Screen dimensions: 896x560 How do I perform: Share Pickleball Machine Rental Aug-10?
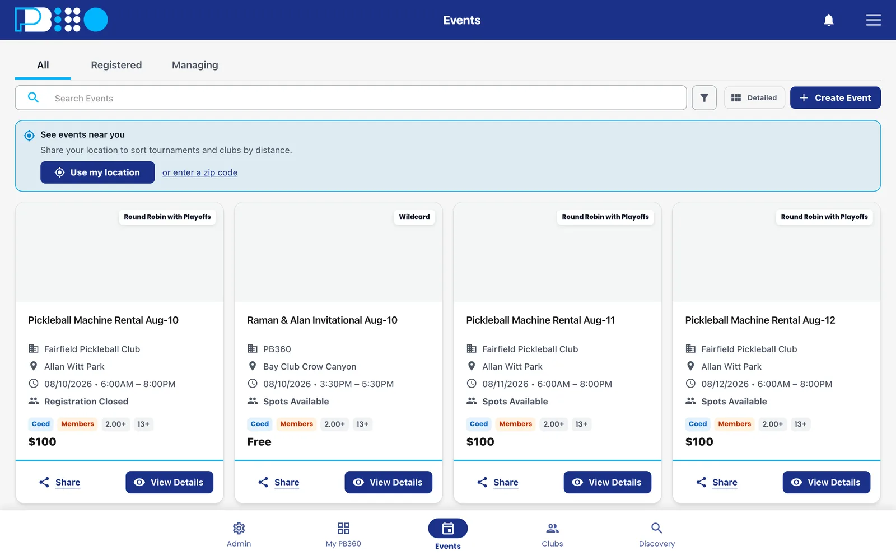[x=60, y=482]
